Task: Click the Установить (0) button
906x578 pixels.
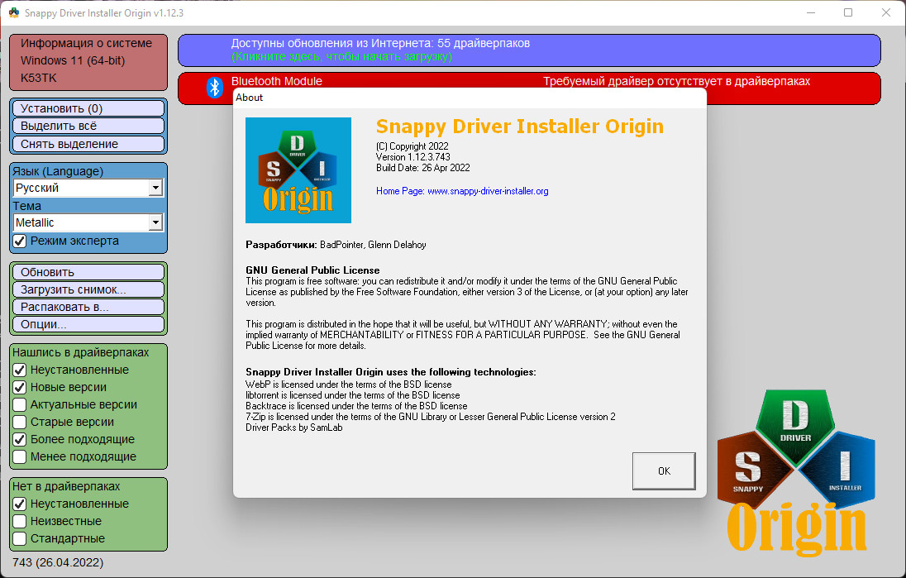Action: (x=88, y=108)
